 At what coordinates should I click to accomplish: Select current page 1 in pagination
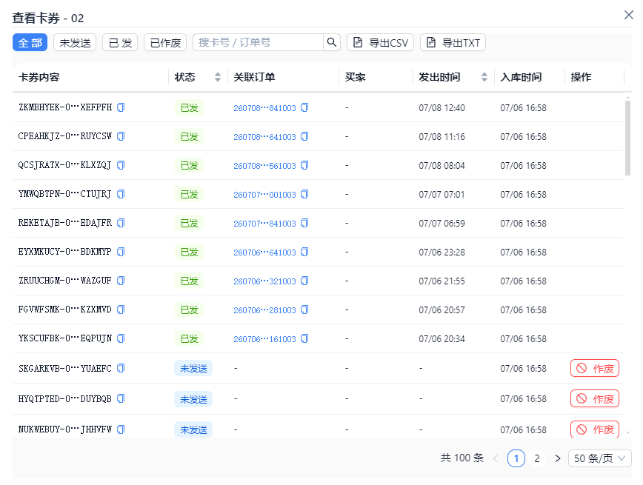[516, 458]
